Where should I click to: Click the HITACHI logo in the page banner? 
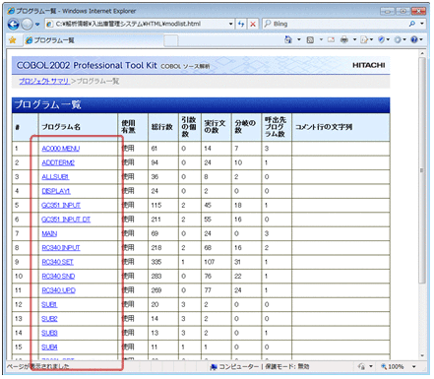368,65
